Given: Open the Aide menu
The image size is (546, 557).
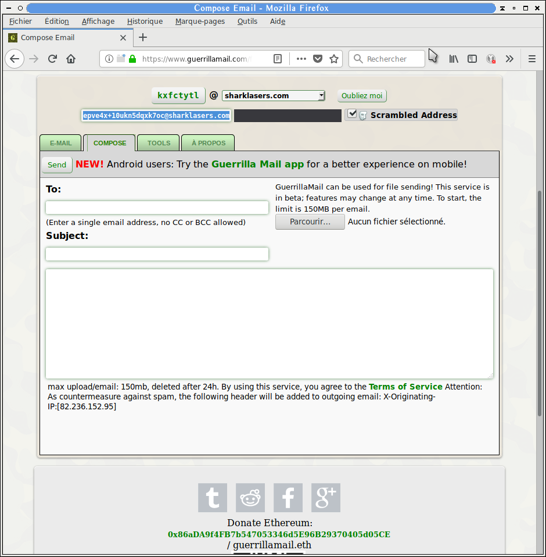Looking at the screenshot, I should (x=278, y=22).
